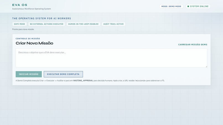Image resolution: width=223 pixels, height=125 pixels.
Task: Select the AUDIT TRAIL ACTIVE tag
Action: (x=113, y=24)
